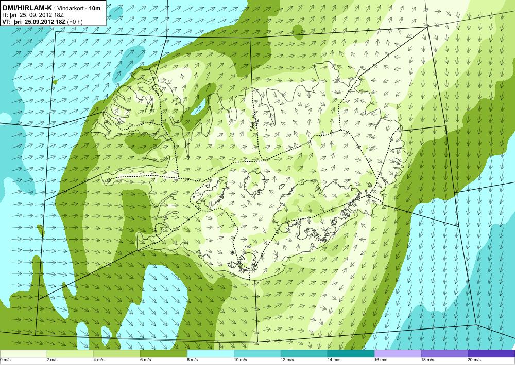
Task: Click the '2 m/s' legend label
Action: (53, 360)
